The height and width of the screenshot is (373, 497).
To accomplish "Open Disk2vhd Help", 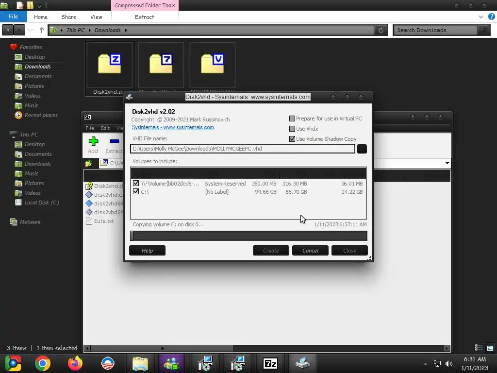I will click(x=147, y=251).
